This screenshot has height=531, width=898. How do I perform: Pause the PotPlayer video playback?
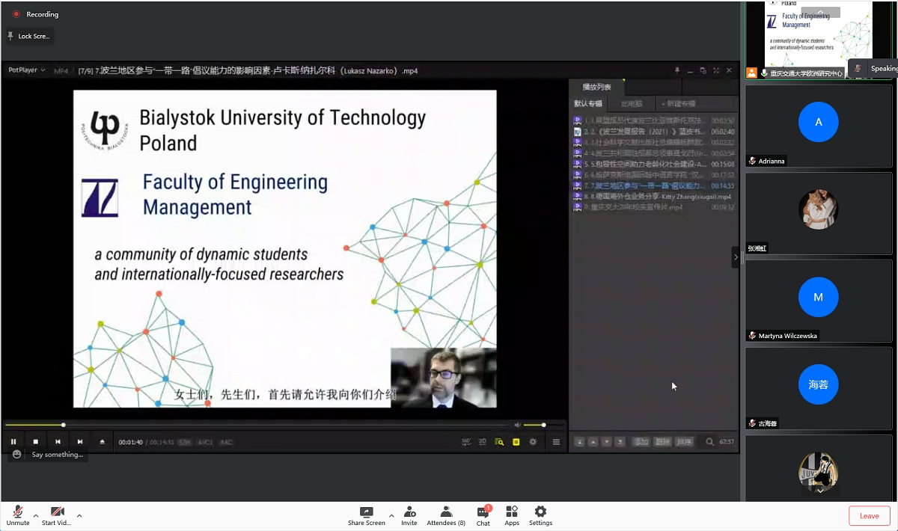click(13, 442)
